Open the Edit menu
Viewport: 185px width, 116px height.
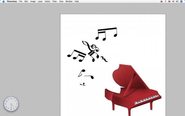26,2
